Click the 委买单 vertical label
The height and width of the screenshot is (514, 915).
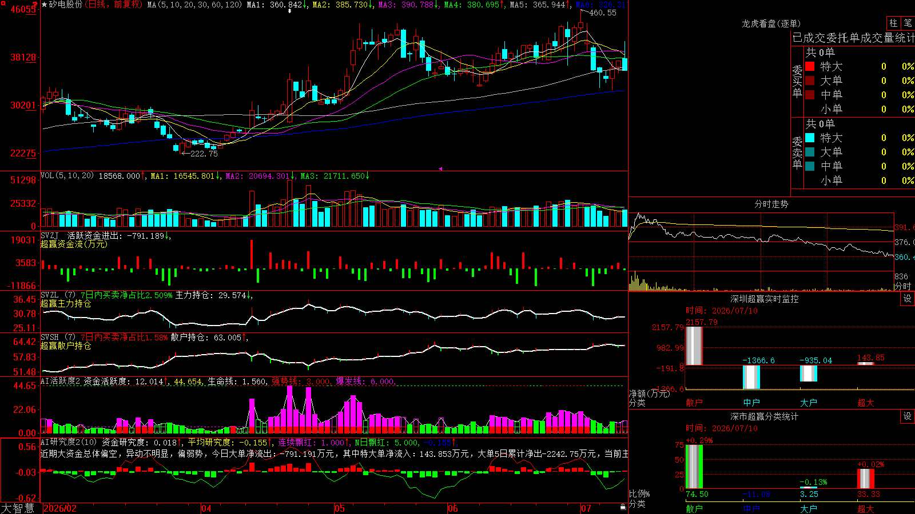(x=797, y=82)
